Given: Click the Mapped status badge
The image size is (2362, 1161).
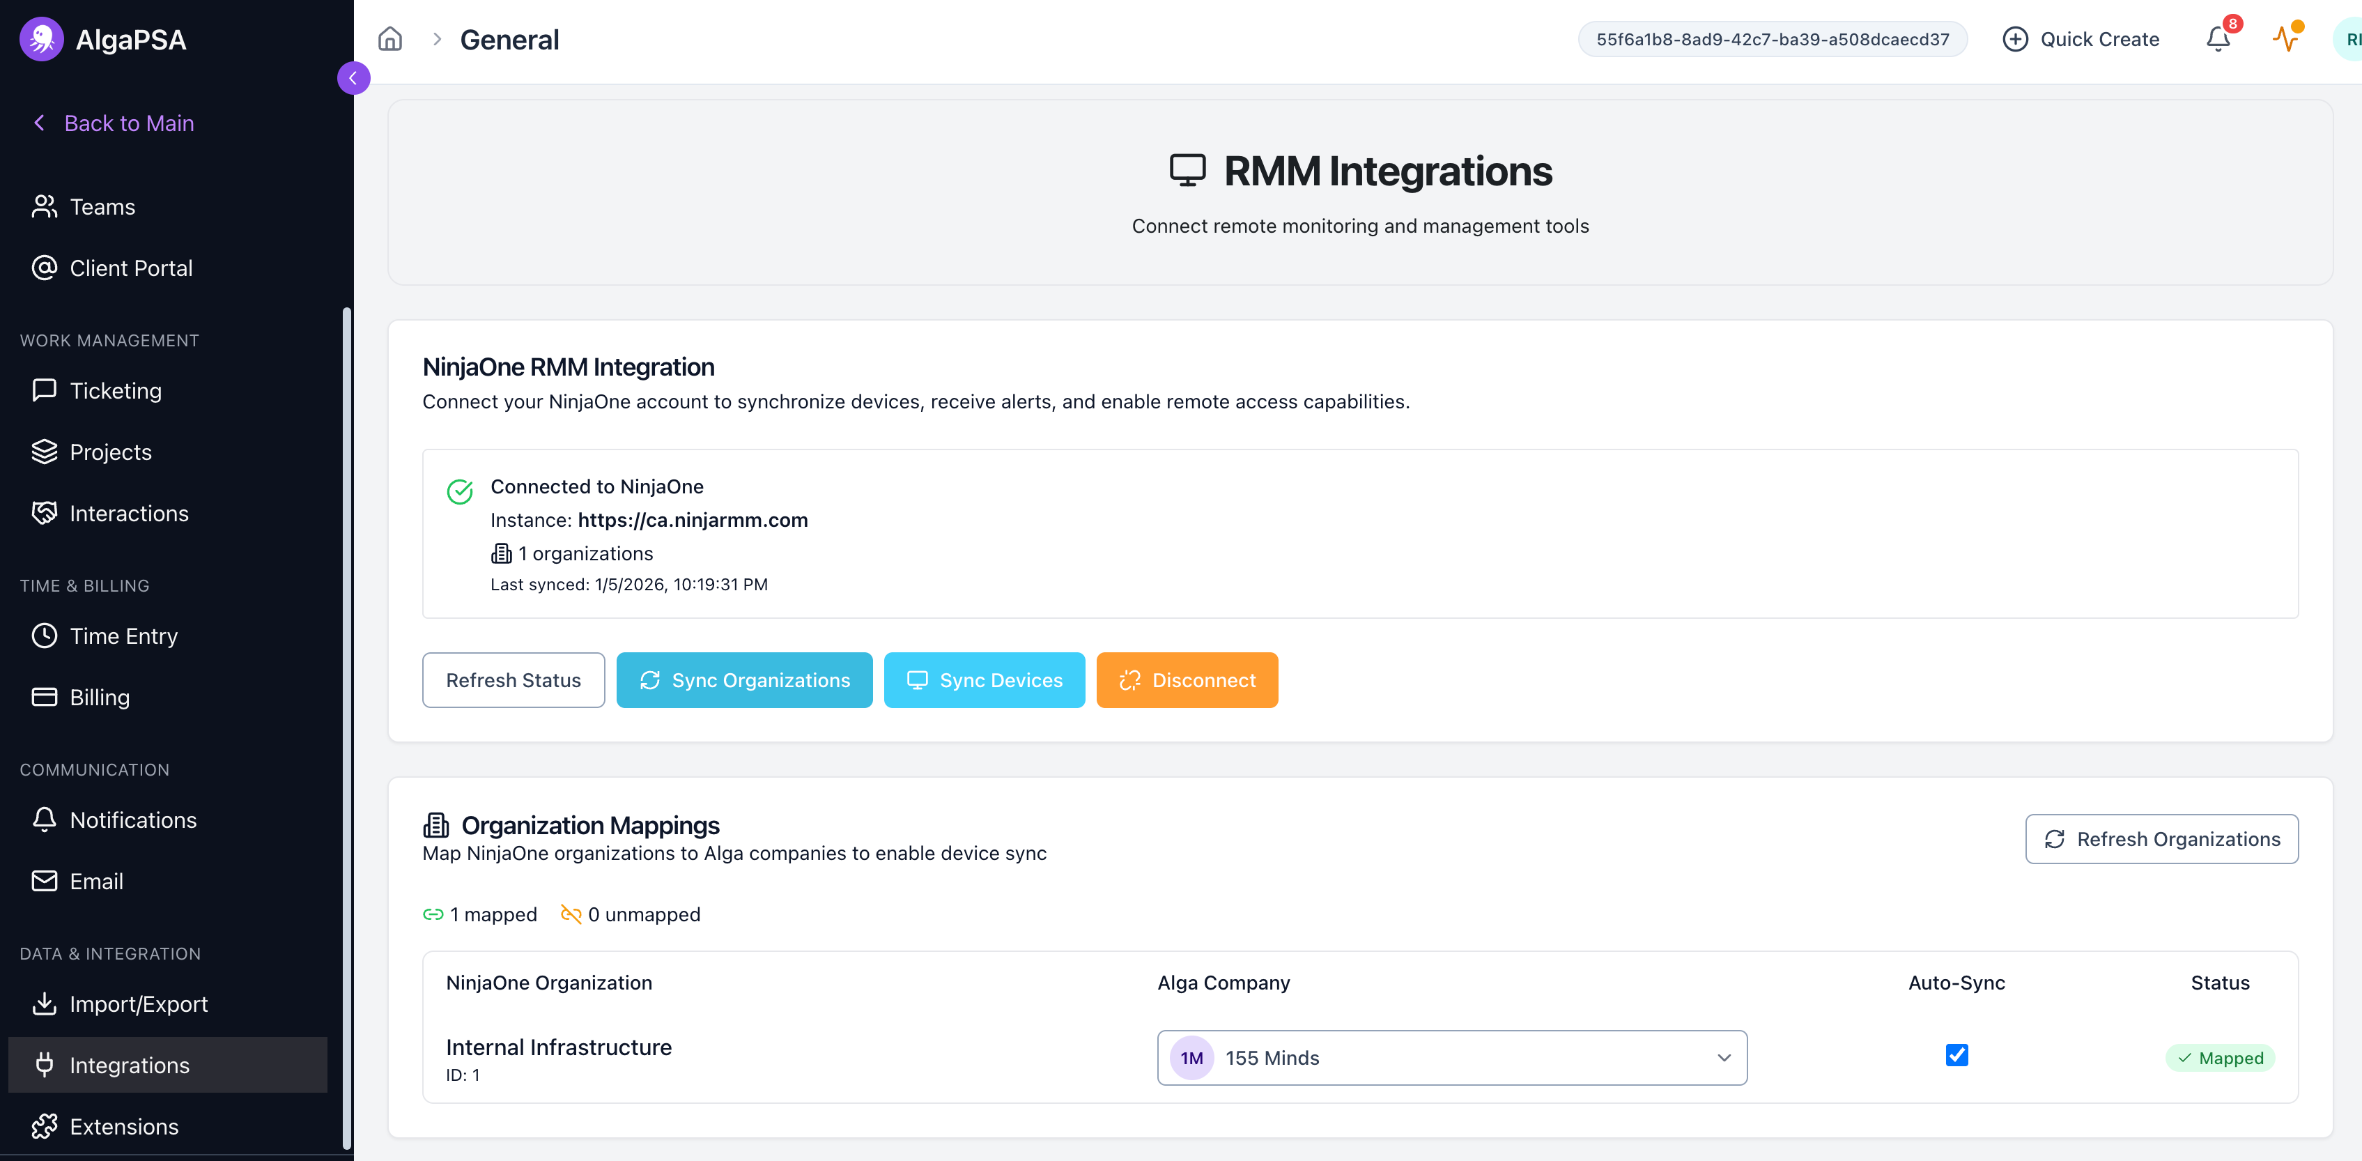Looking at the screenshot, I should (2220, 1057).
